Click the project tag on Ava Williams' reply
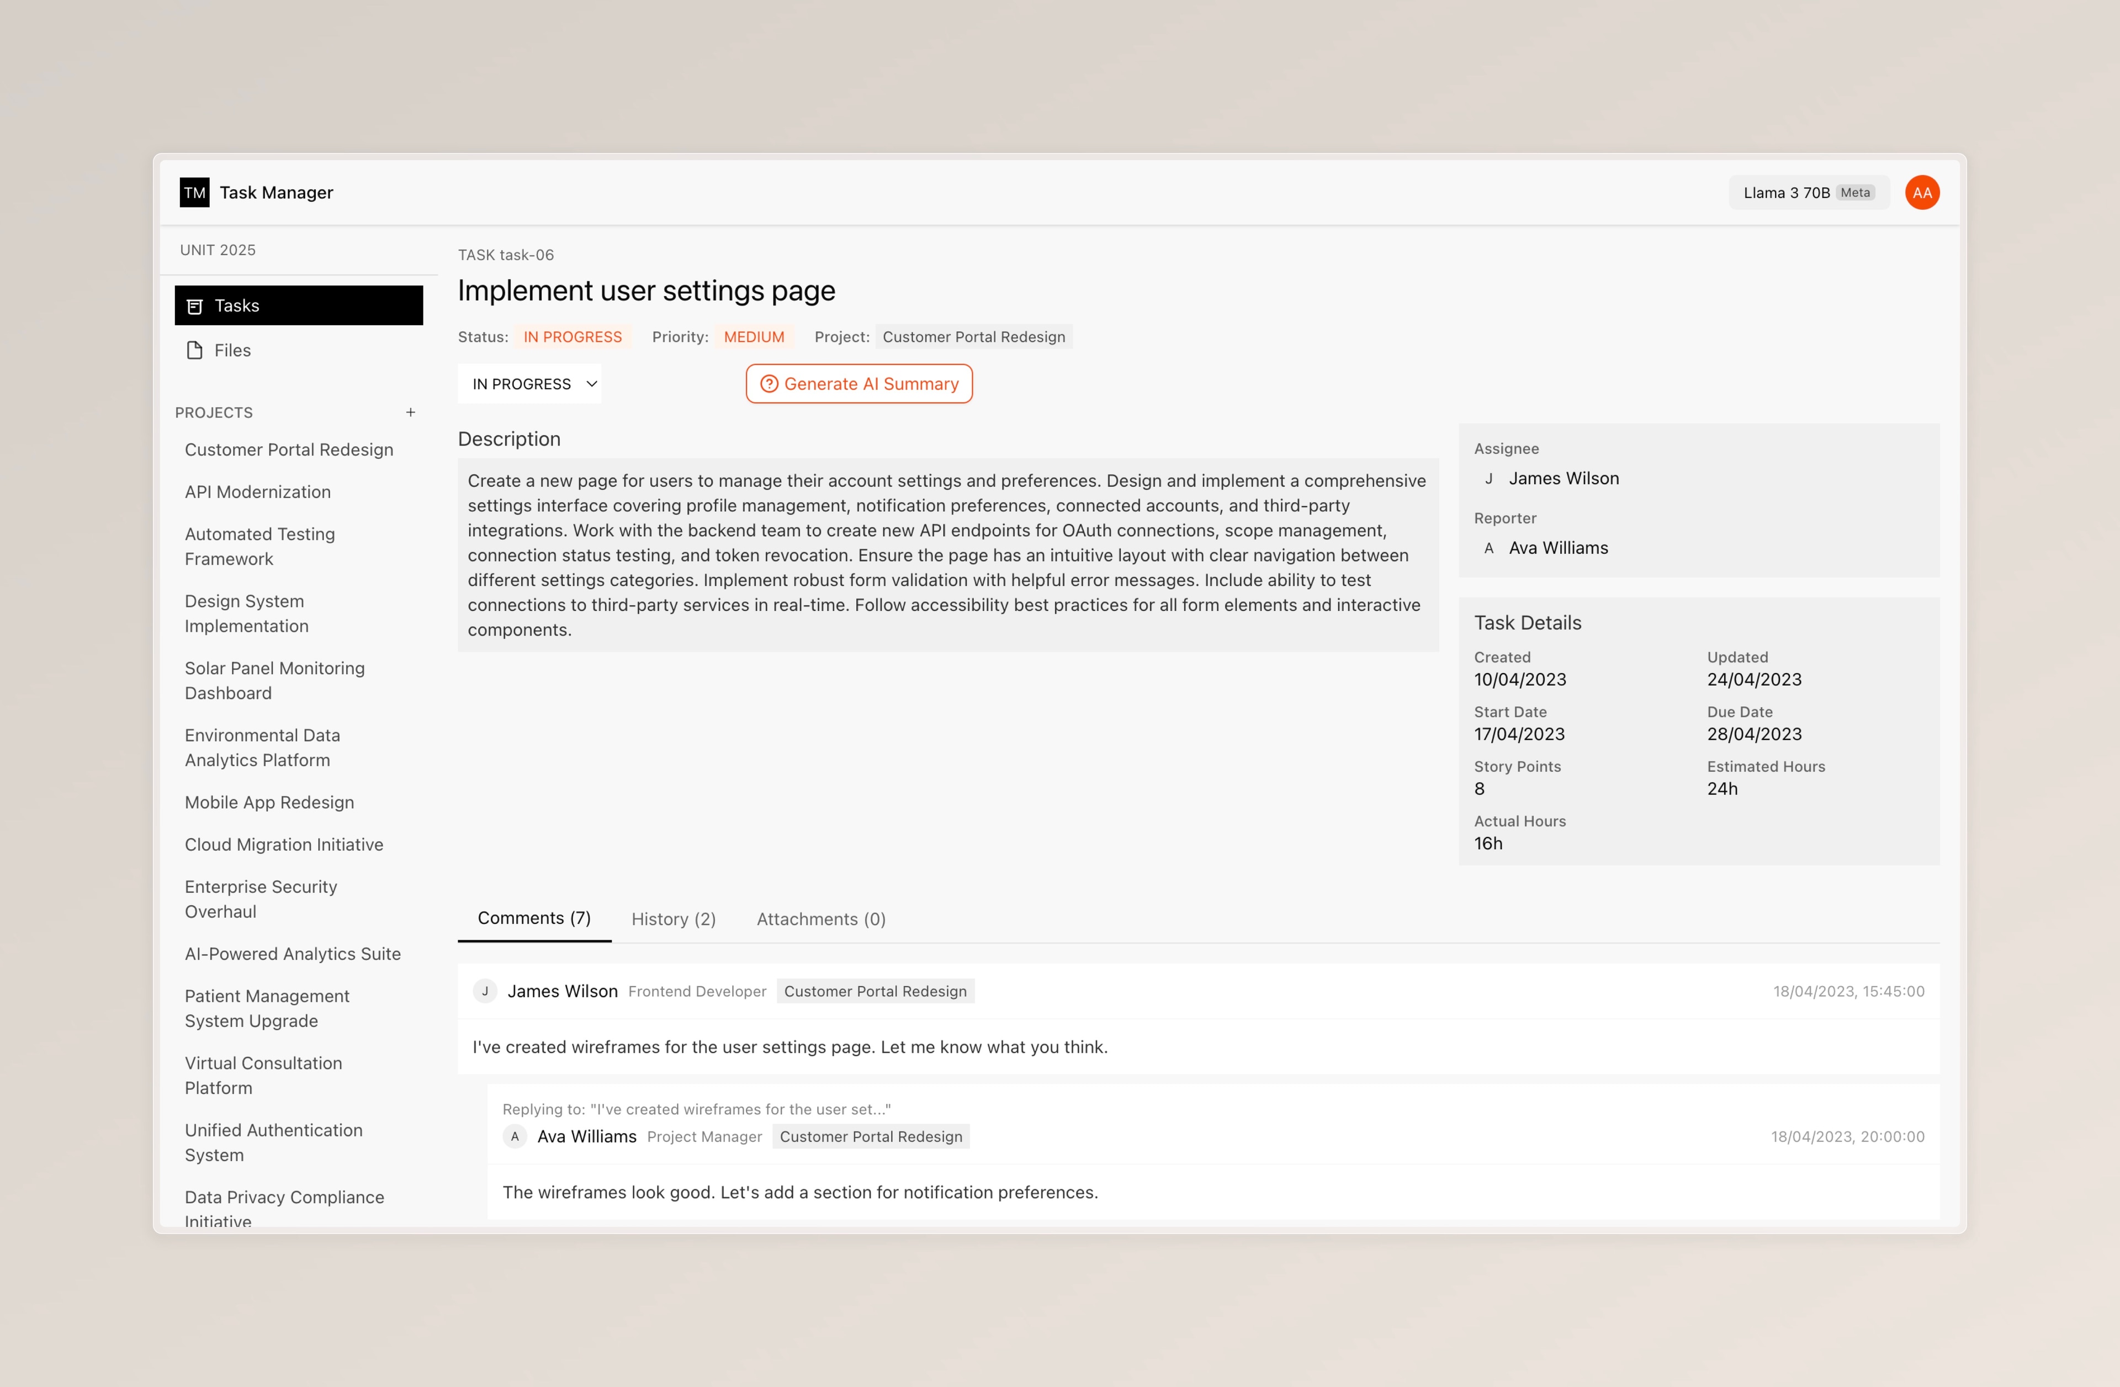This screenshot has width=2120, height=1387. (871, 1137)
